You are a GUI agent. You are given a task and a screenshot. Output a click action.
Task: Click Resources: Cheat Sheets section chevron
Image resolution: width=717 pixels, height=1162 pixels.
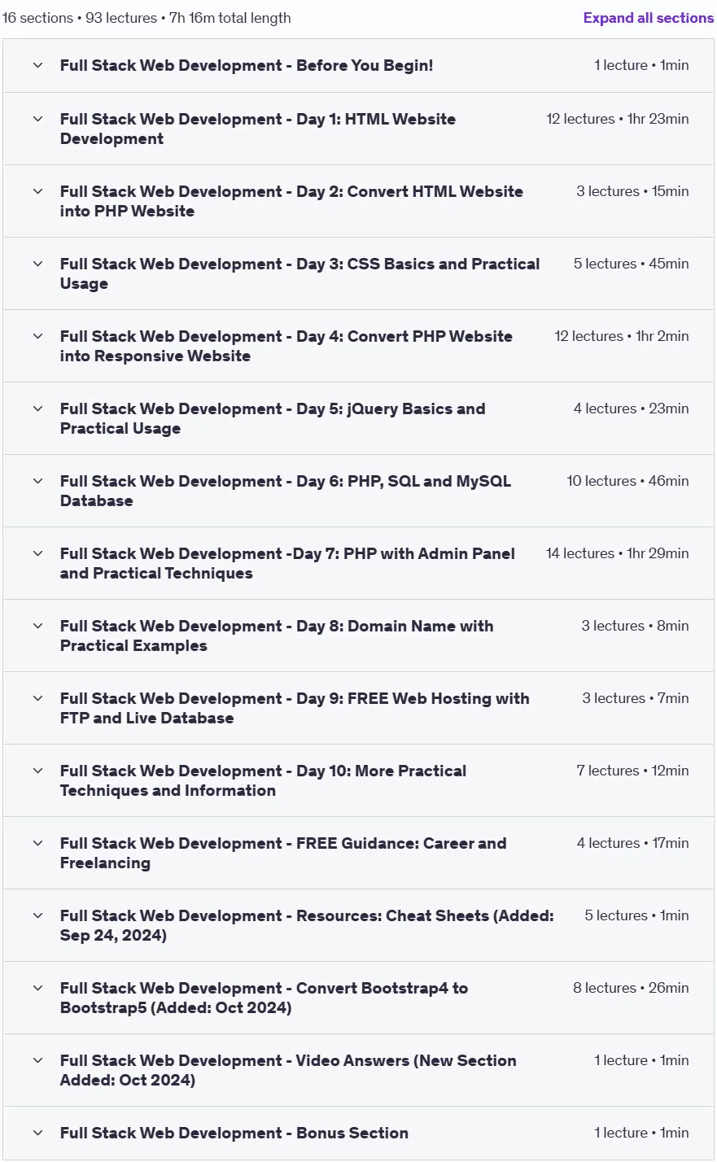pyautogui.click(x=37, y=915)
